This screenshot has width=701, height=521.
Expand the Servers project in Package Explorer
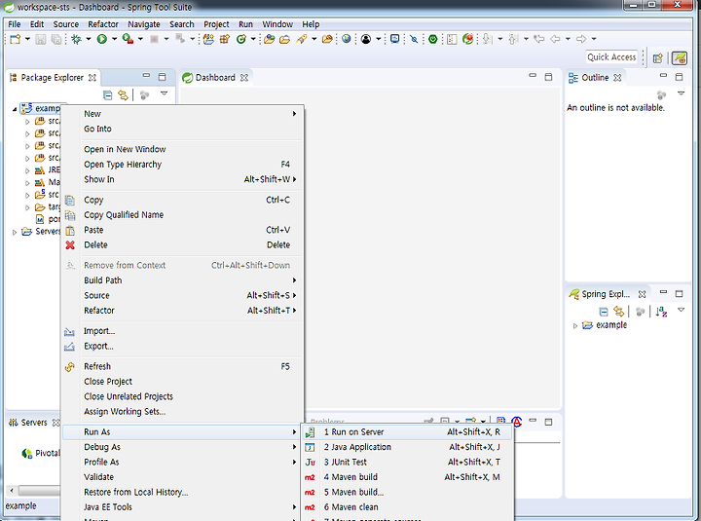tap(15, 232)
